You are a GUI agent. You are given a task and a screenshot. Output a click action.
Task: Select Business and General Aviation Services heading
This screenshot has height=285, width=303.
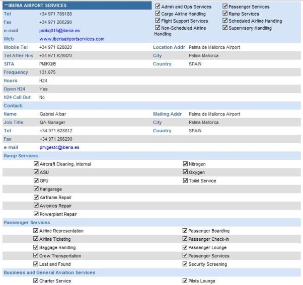click(x=49, y=272)
